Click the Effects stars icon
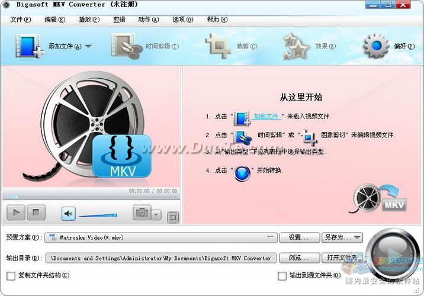424x296 pixels. (x=295, y=47)
